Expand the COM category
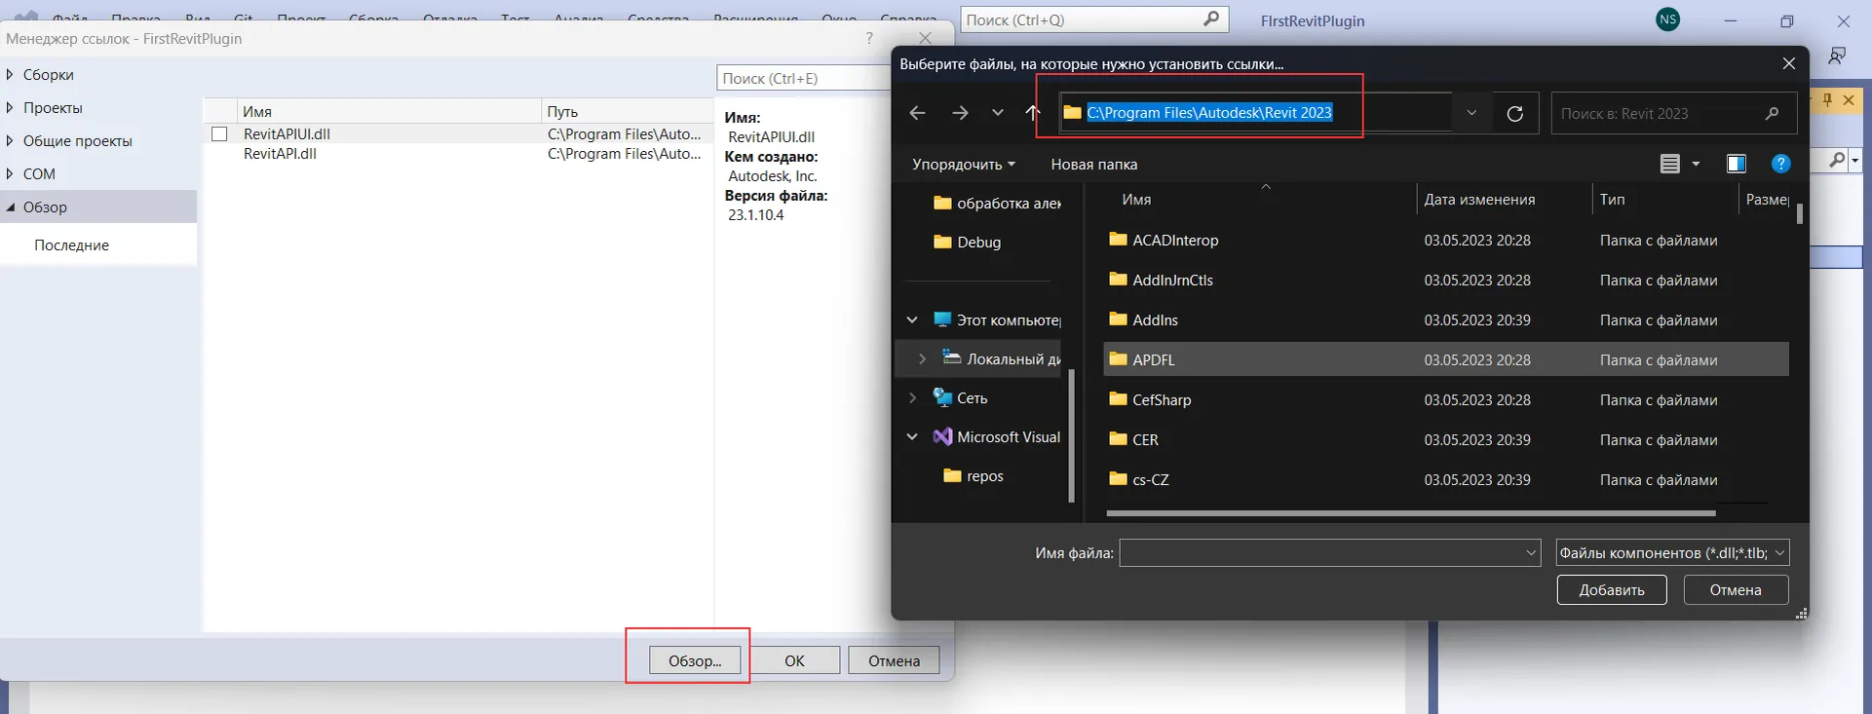Image resolution: width=1872 pixels, height=714 pixels. pyautogui.click(x=10, y=174)
